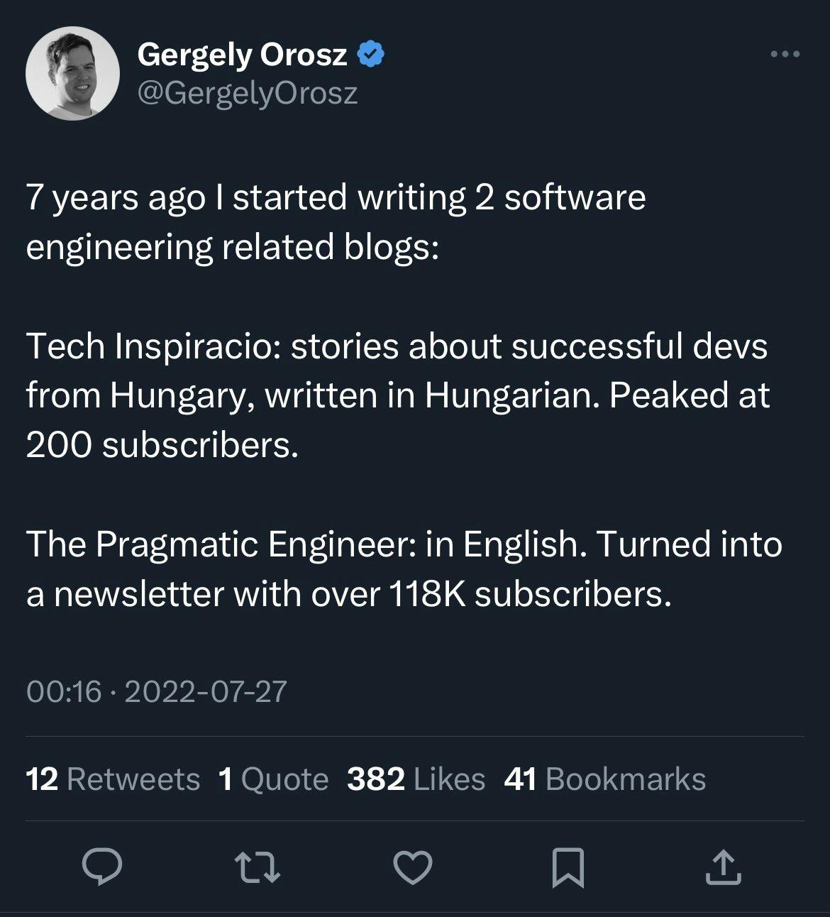Viewport: 830px width, 917px height.
Task: Open Gergely Orosz's profile picture
Action: point(72,73)
